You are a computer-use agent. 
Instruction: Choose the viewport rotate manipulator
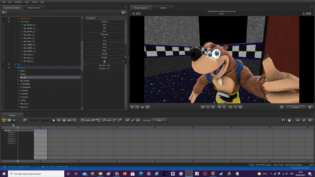pos(142,107)
